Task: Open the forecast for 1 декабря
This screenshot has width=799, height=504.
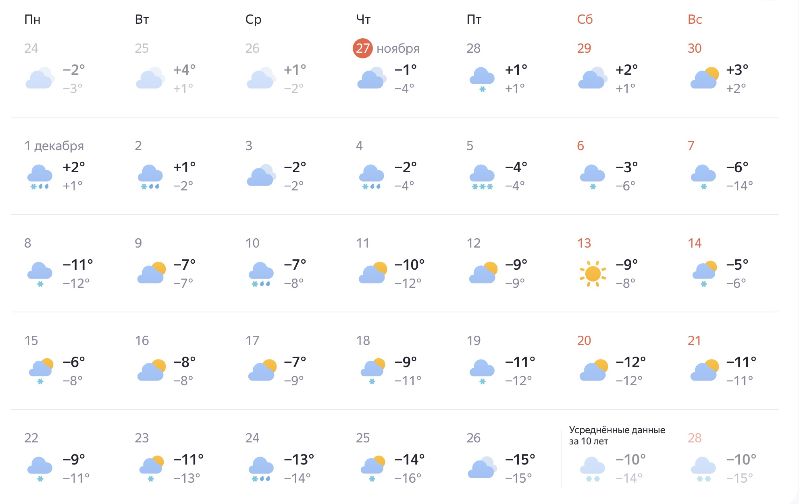Action: click(x=54, y=146)
